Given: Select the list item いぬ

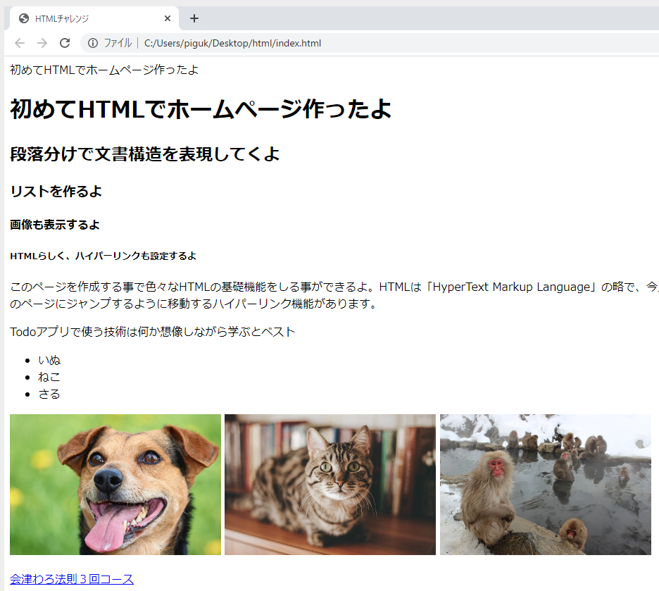Looking at the screenshot, I should 48,360.
